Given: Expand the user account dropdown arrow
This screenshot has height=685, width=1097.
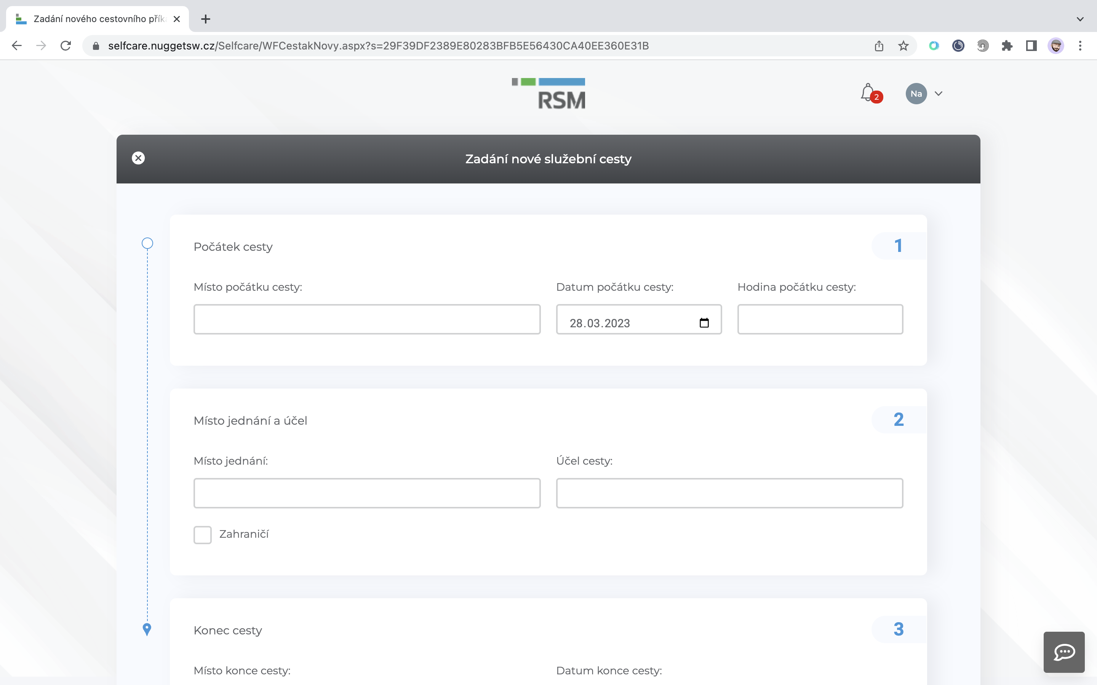Looking at the screenshot, I should tap(938, 94).
